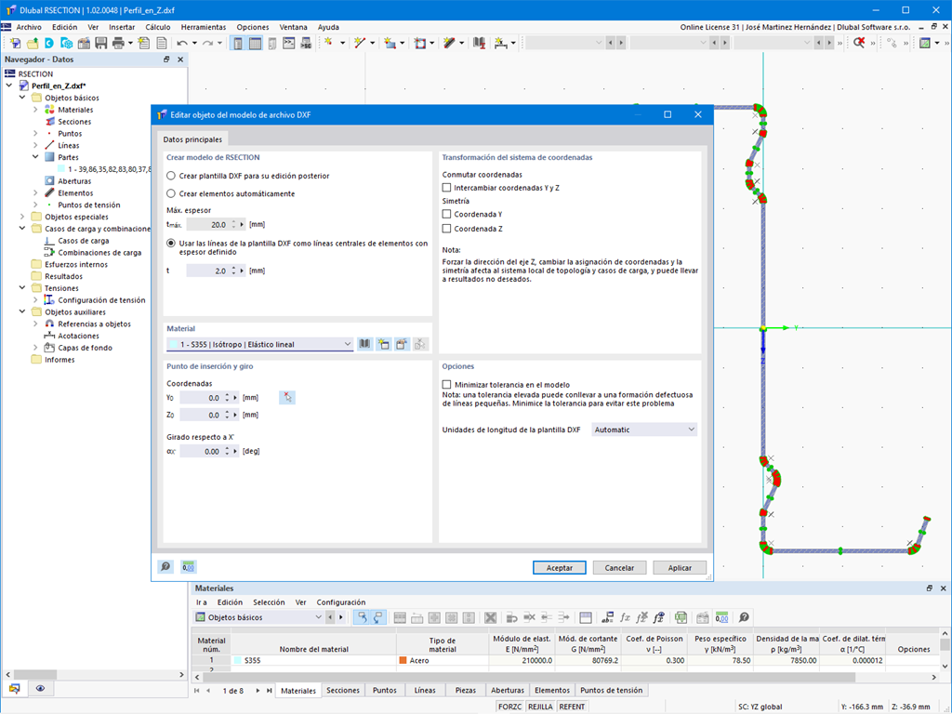The image size is (952, 714).
Task: Click the Print toolbar icon
Action: tap(118, 43)
